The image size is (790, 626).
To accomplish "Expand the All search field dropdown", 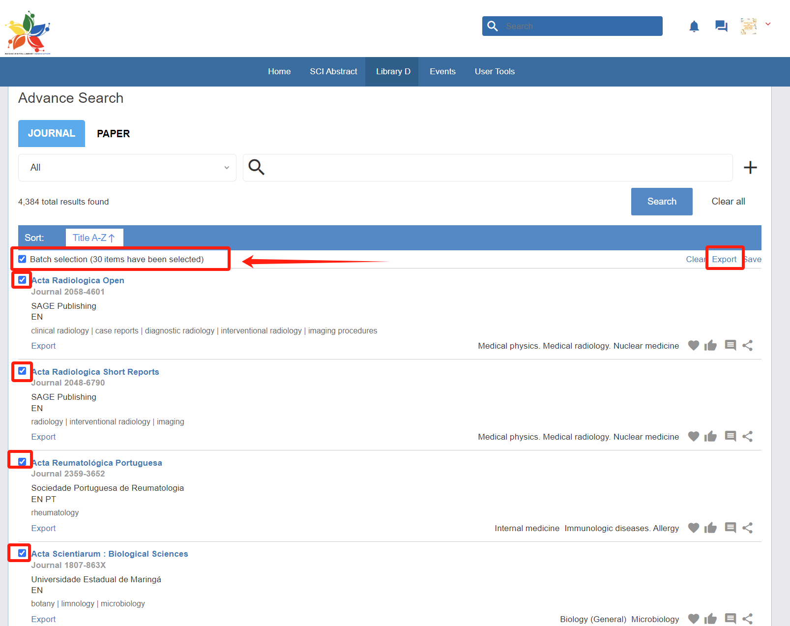I will [127, 168].
